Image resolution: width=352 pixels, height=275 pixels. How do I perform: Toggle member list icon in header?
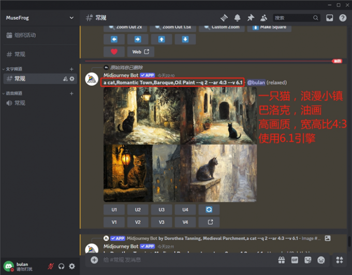click(x=264, y=18)
